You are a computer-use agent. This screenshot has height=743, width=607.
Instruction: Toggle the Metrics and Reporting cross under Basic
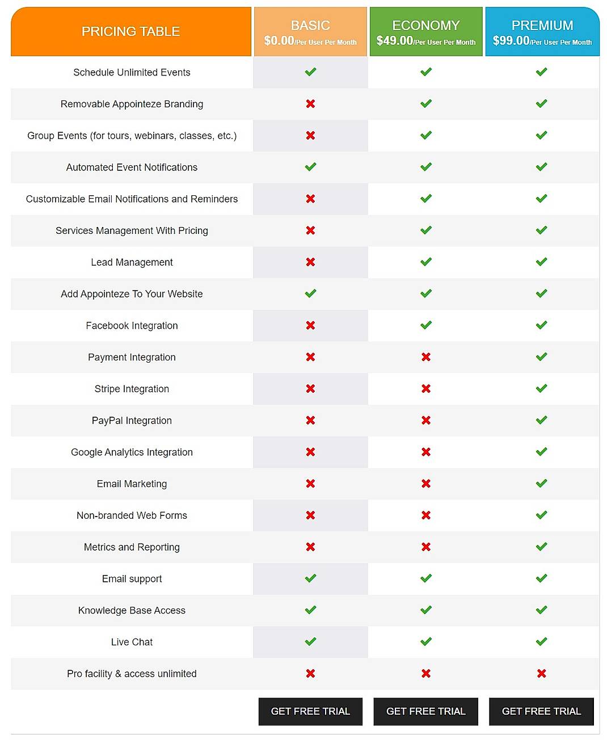tap(310, 547)
